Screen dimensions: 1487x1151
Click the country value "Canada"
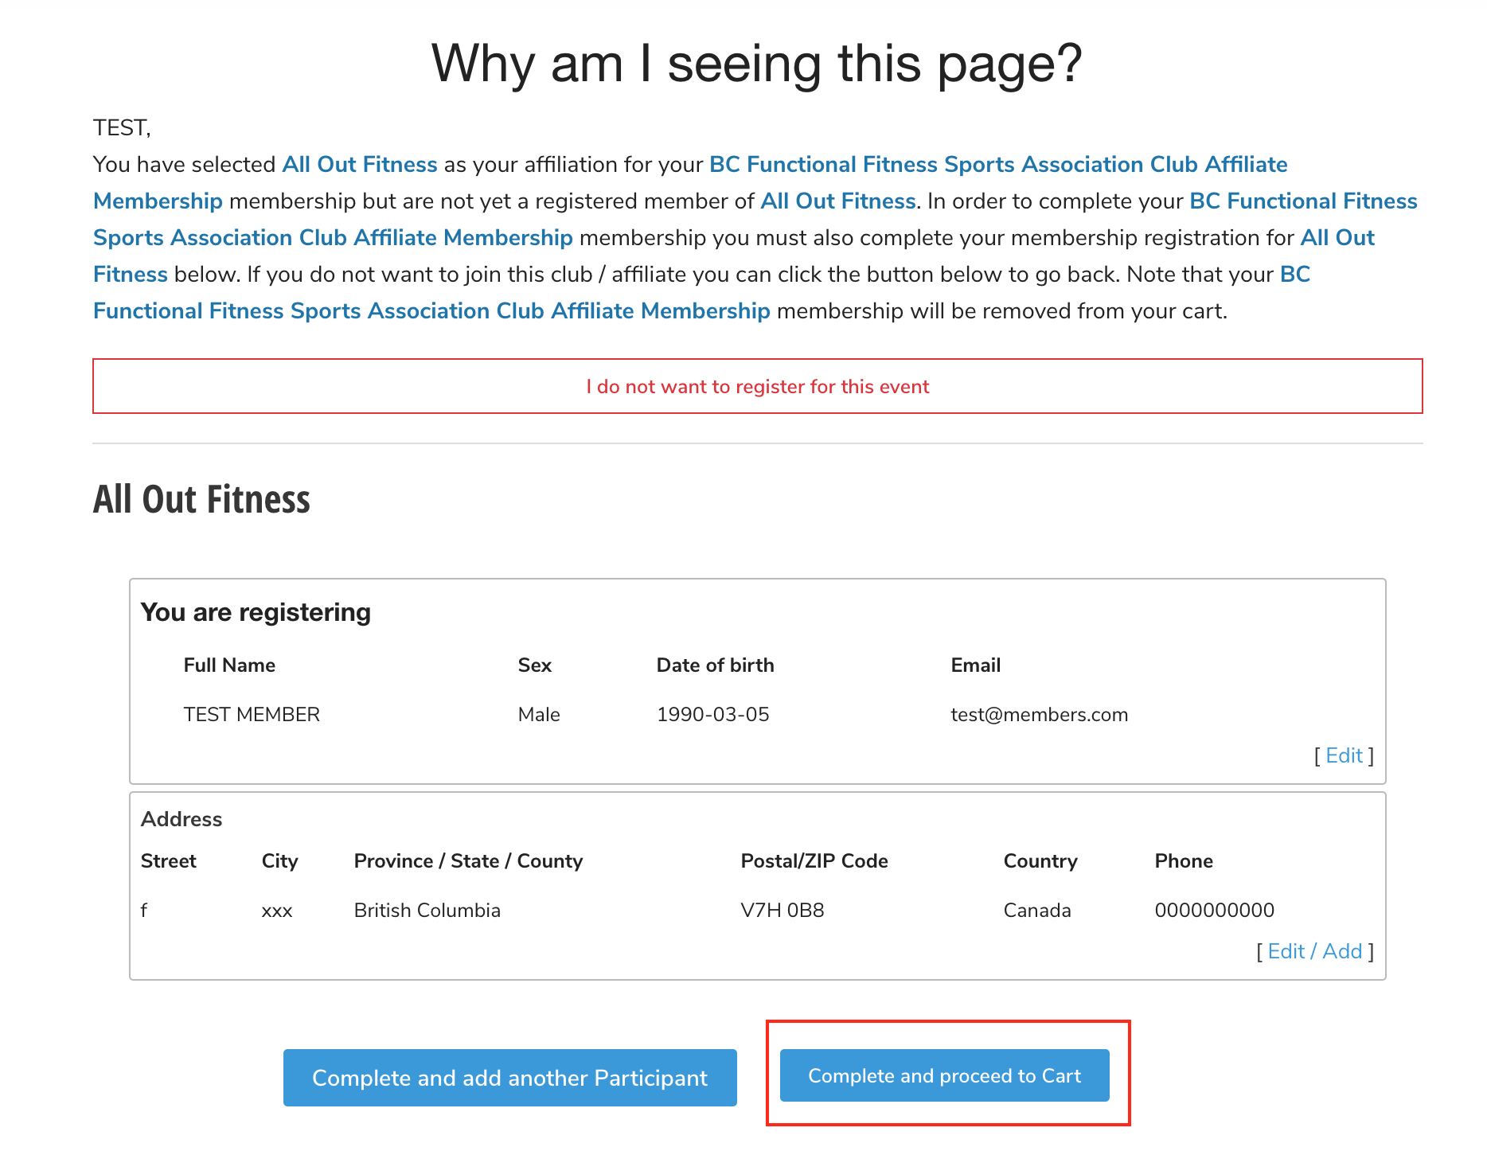tap(1037, 910)
